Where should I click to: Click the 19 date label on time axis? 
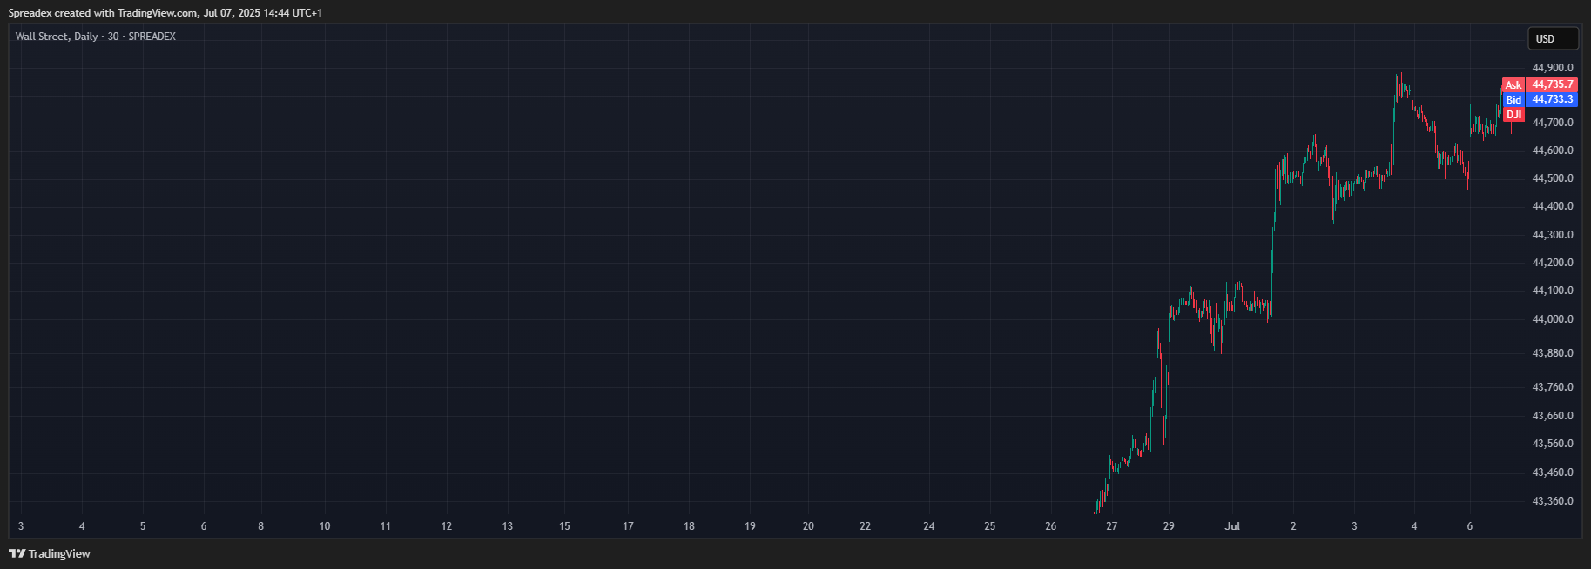pyautogui.click(x=750, y=526)
